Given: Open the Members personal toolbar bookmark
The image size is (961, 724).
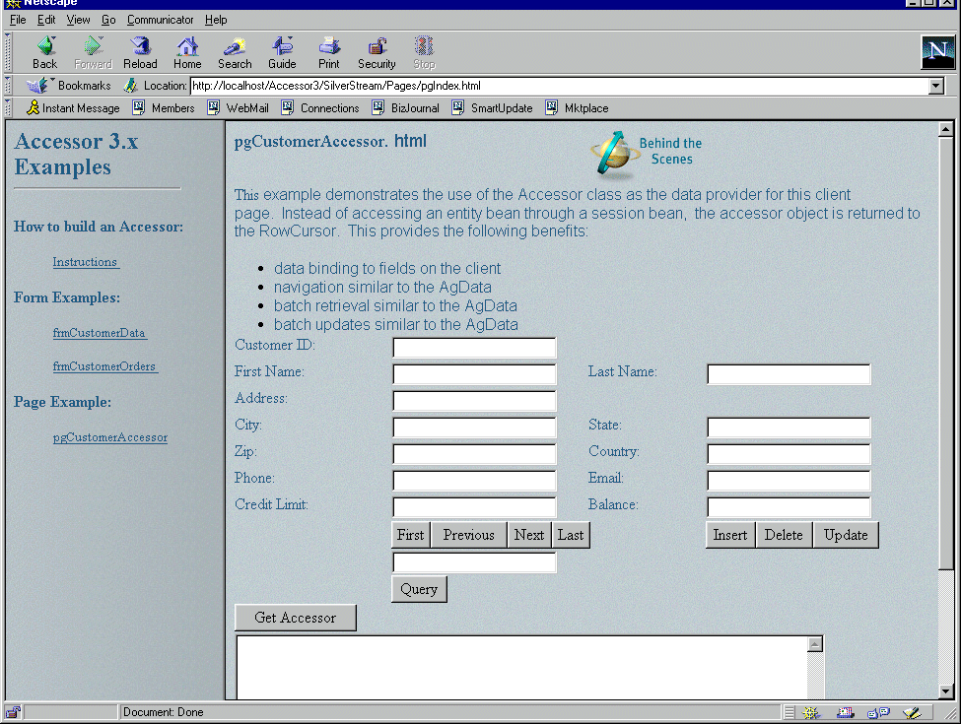Looking at the screenshot, I should coord(164,108).
